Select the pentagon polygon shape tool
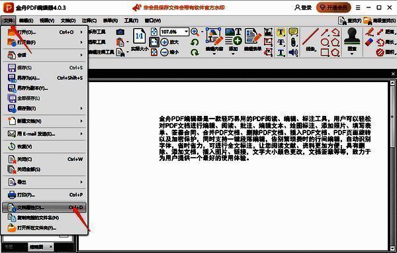Viewport: 397px width, 253px height. (x=335, y=42)
